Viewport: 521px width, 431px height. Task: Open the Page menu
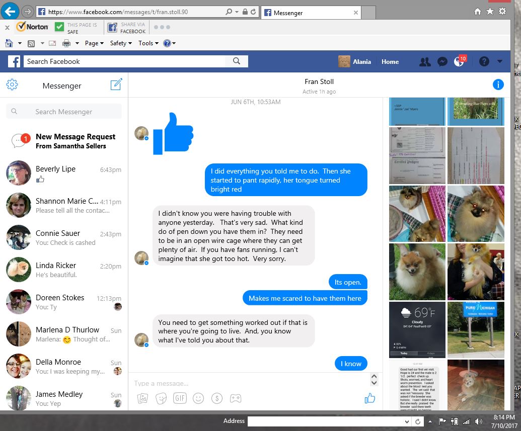94,43
